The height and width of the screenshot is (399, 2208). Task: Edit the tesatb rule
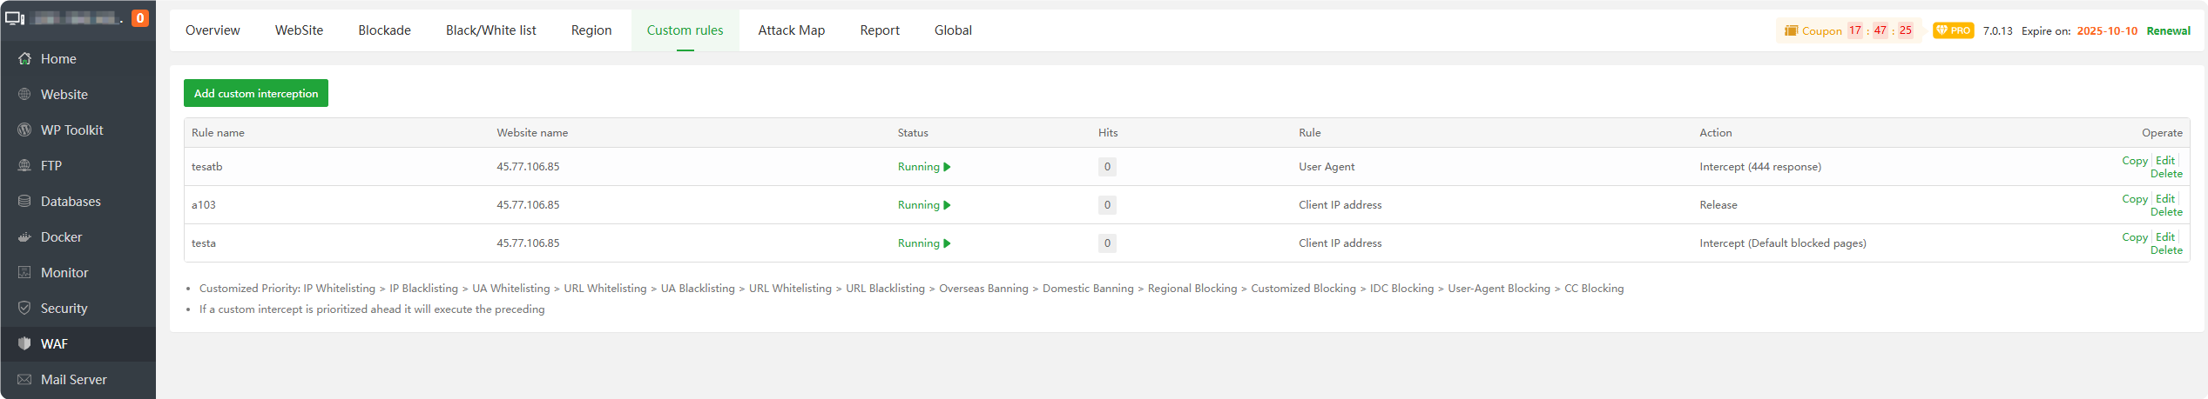[2164, 161]
